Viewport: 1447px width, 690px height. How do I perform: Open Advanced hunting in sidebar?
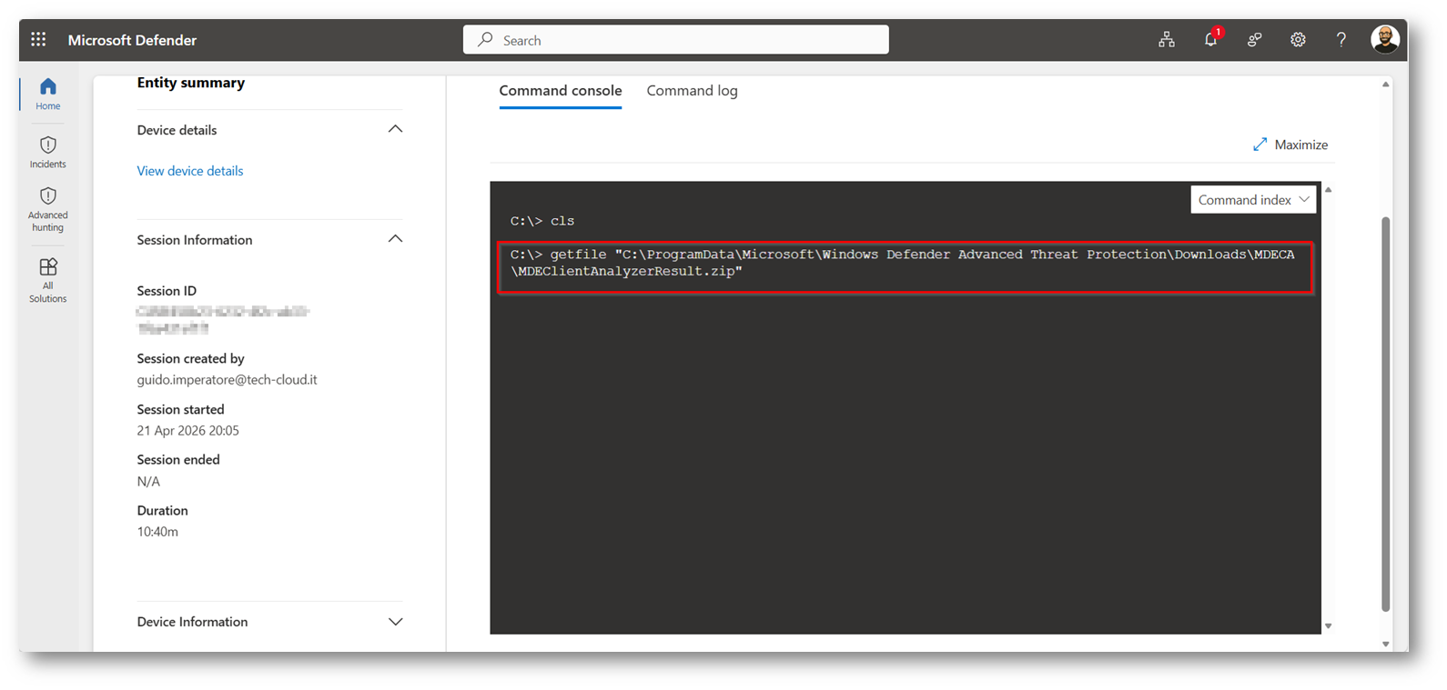coord(48,209)
